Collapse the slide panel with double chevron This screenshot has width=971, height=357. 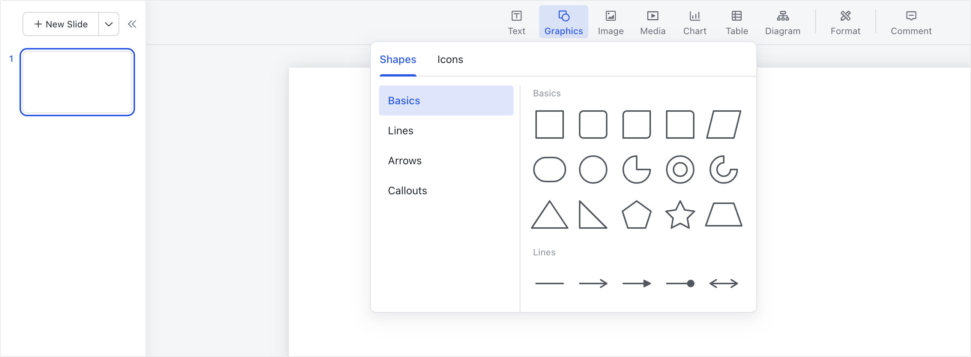pos(132,24)
